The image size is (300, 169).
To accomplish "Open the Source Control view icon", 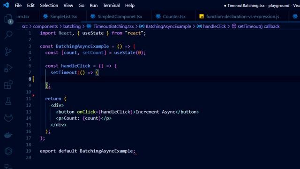I will pyautogui.click(x=8, y=51).
